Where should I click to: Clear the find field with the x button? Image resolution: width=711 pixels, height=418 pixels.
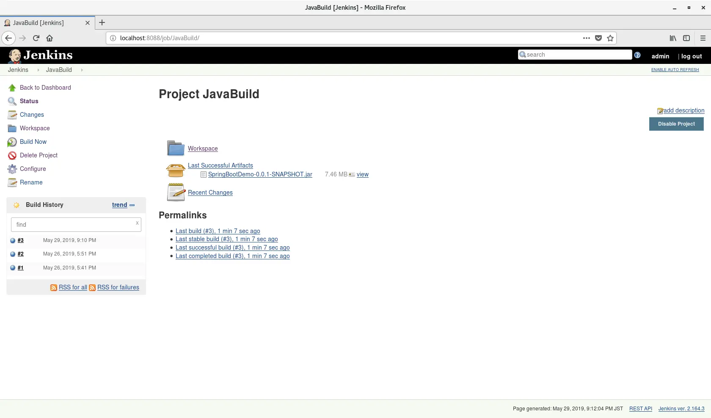click(x=137, y=223)
